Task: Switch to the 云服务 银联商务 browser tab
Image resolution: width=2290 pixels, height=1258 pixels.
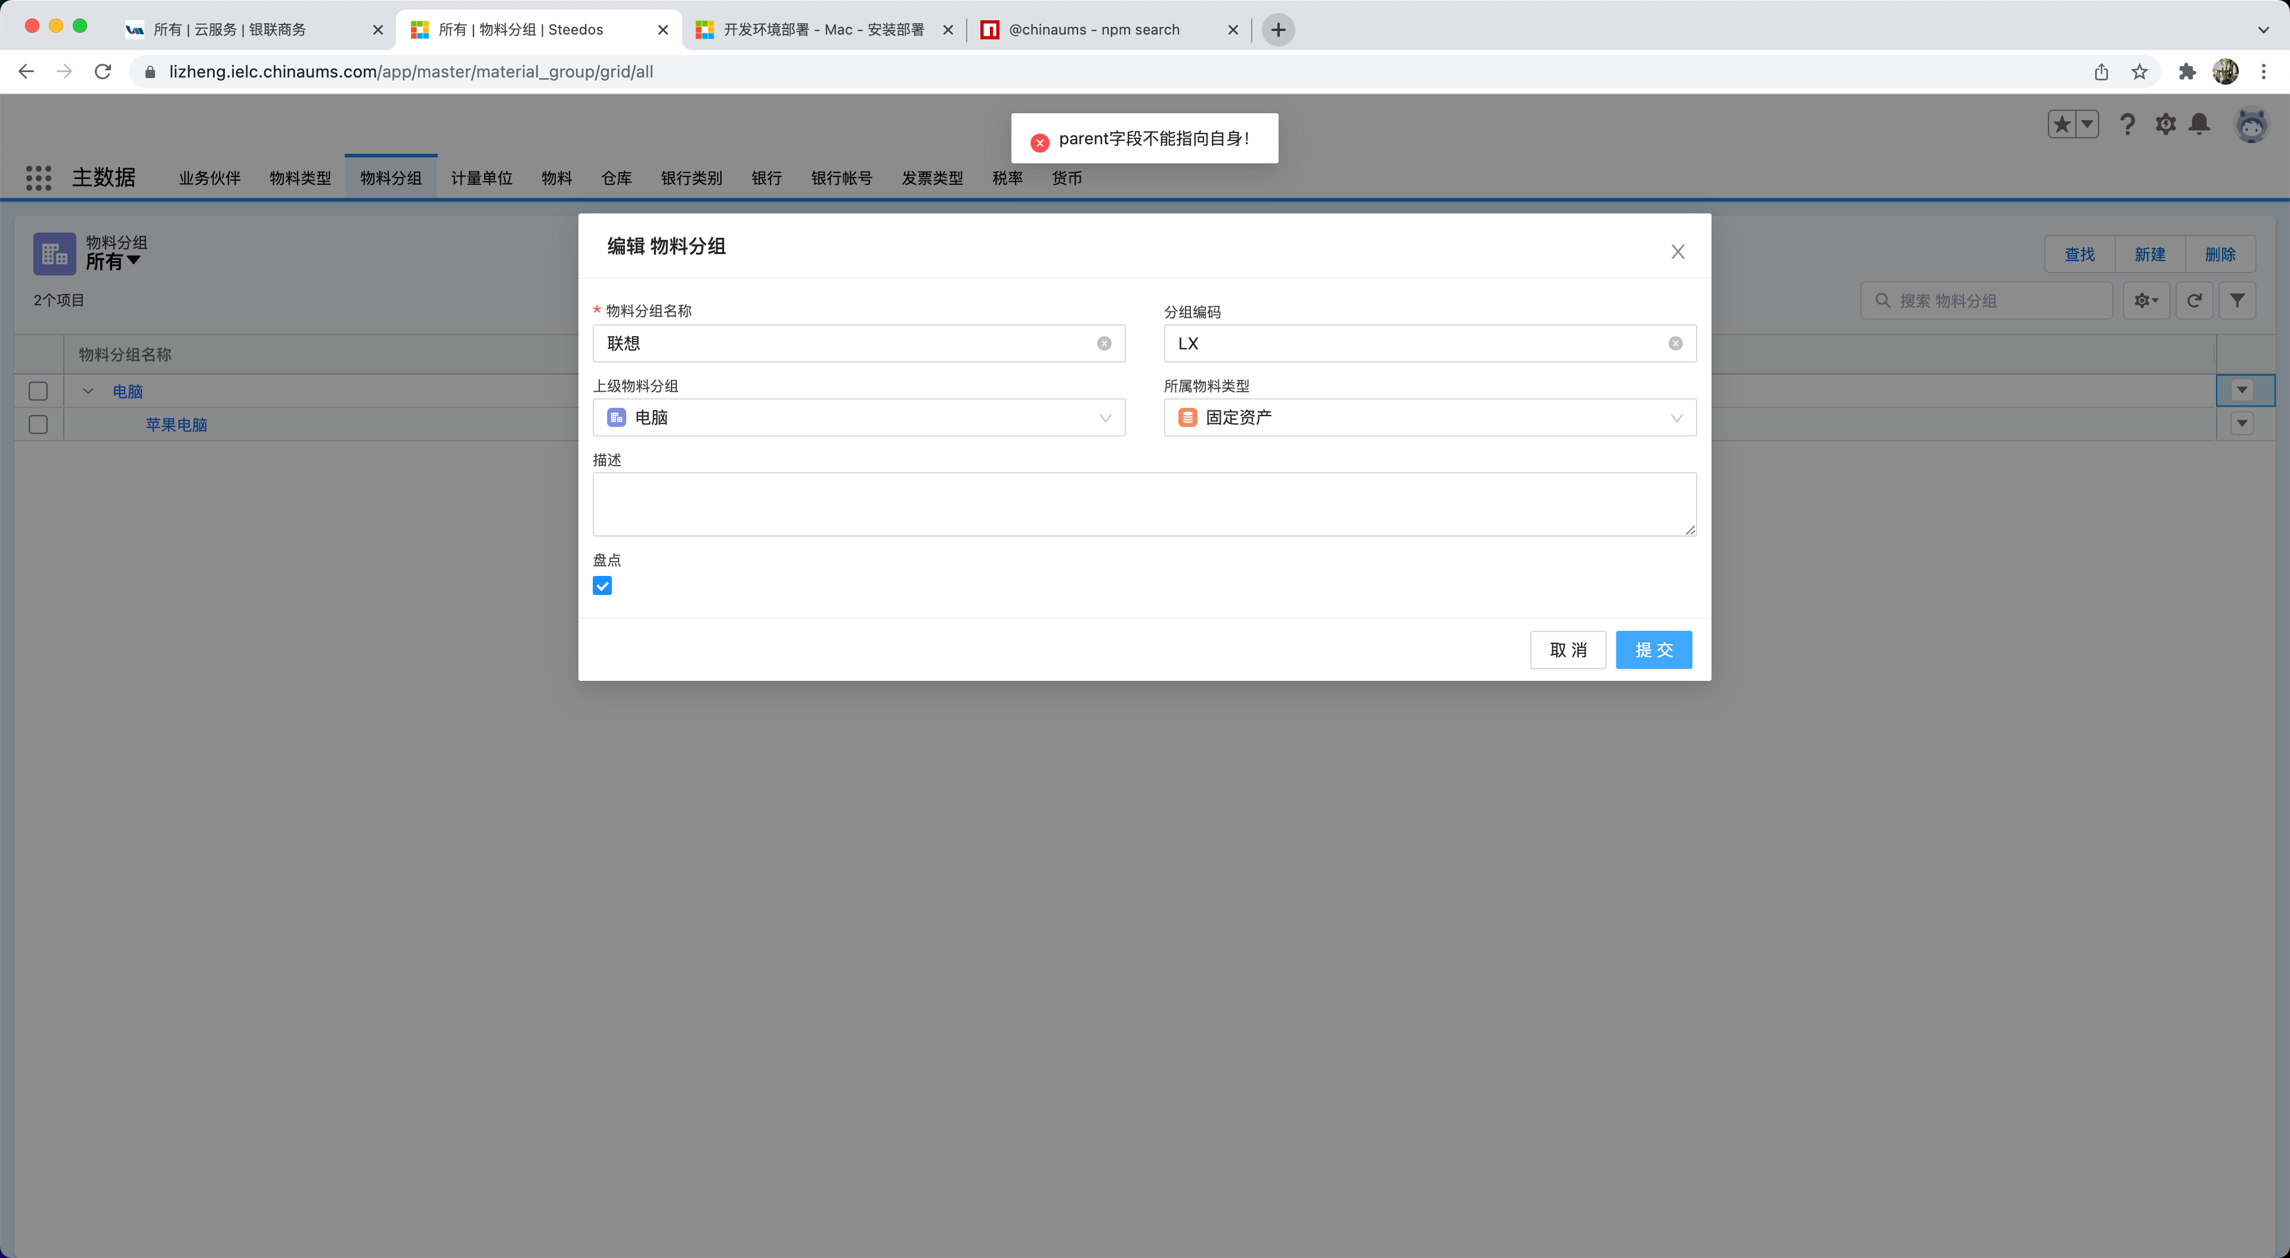Action: (x=253, y=29)
